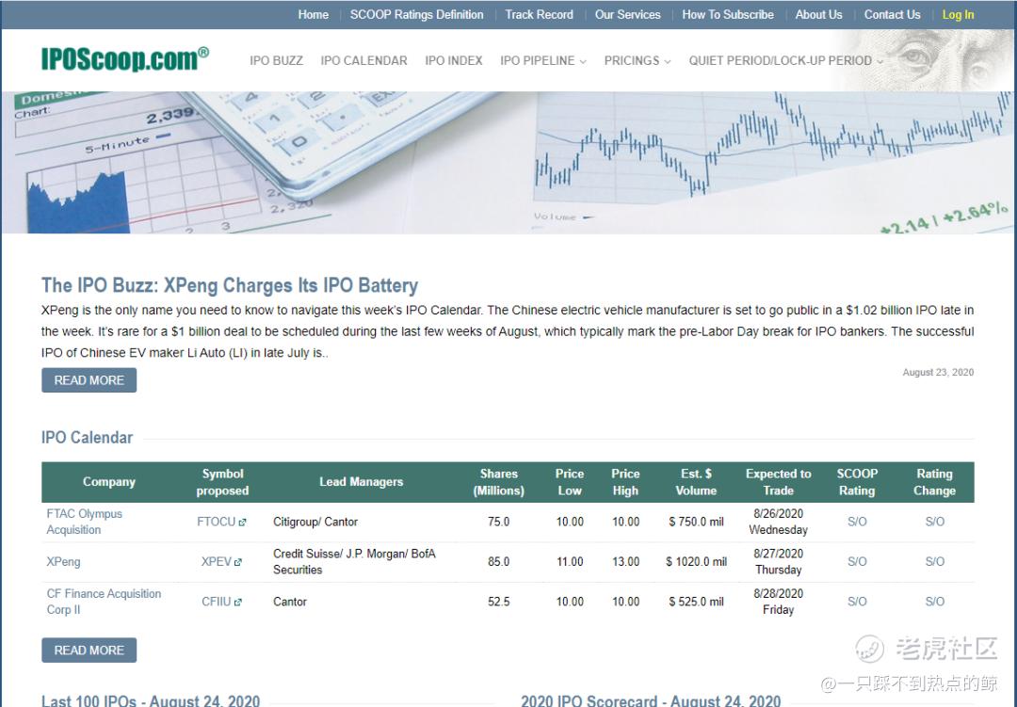The image size is (1017, 707).
Task: Click the IPOScoop.com logo
Action: [125, 59]
